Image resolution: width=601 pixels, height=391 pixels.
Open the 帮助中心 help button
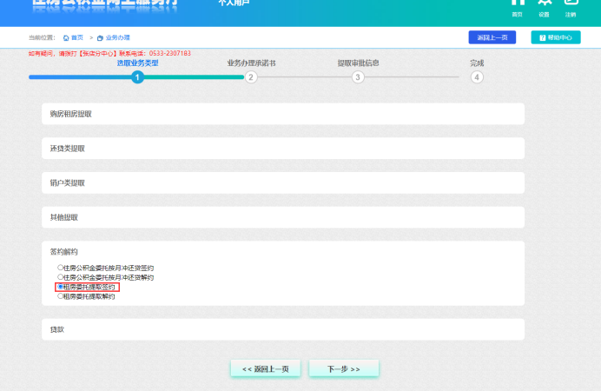pos(556,37)
